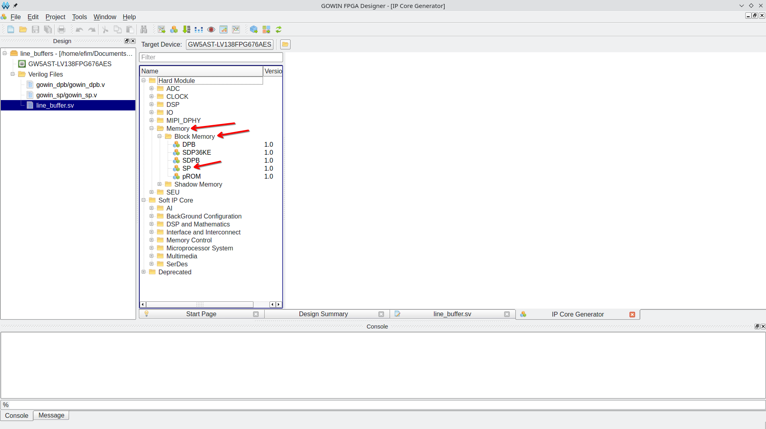This screenshot has width=766, height=429.
Task: Open Programmer with binary download icon
Action: [186, 30]
